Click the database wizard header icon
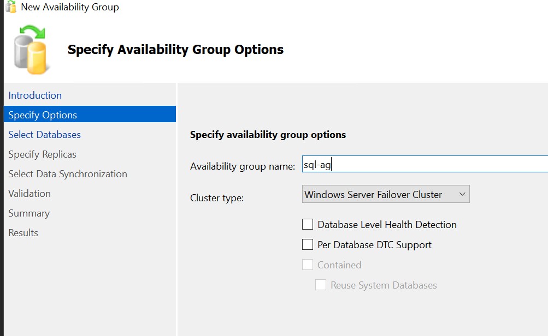 click(x=32, y=50)
